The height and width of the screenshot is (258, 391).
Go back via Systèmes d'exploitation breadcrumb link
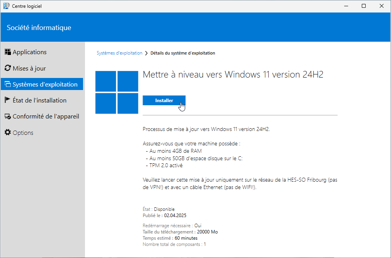coord(119,53)
